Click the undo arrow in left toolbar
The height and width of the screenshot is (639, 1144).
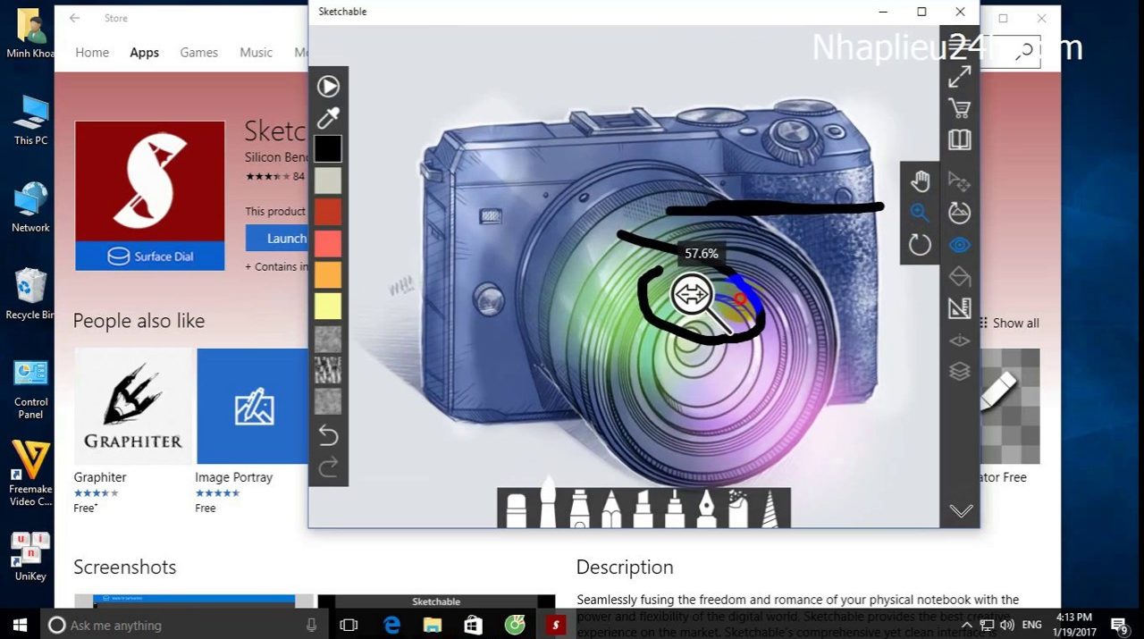coord(328,435)
